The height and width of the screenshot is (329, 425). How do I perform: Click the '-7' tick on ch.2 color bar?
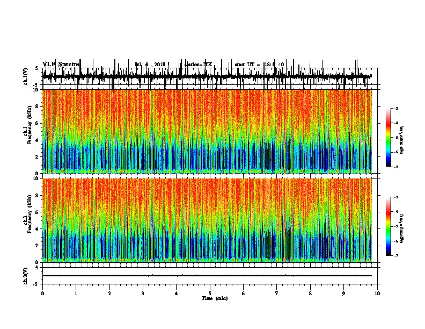pyautogui.click(x=396, y=255)
